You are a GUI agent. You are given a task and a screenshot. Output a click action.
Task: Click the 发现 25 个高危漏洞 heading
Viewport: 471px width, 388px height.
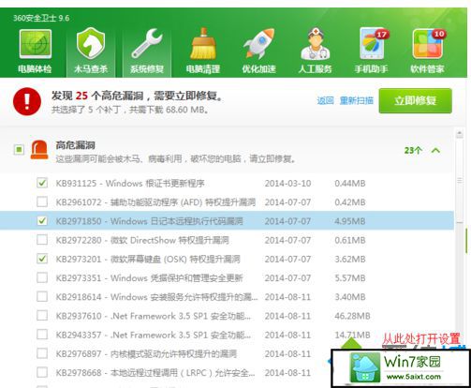coord(138,96)
